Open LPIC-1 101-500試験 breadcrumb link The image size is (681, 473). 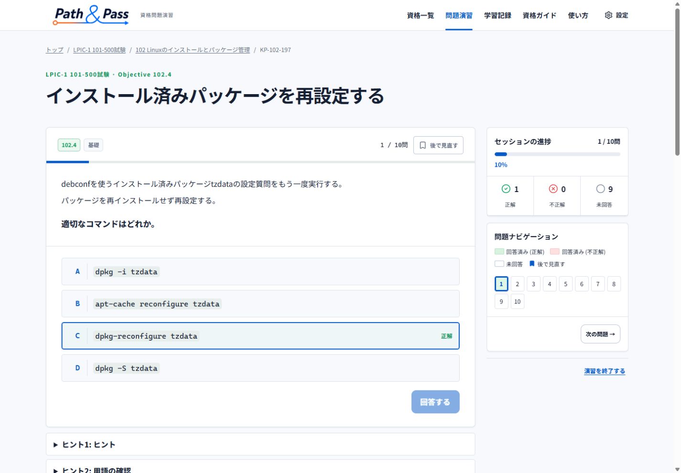tap(99, 50)
